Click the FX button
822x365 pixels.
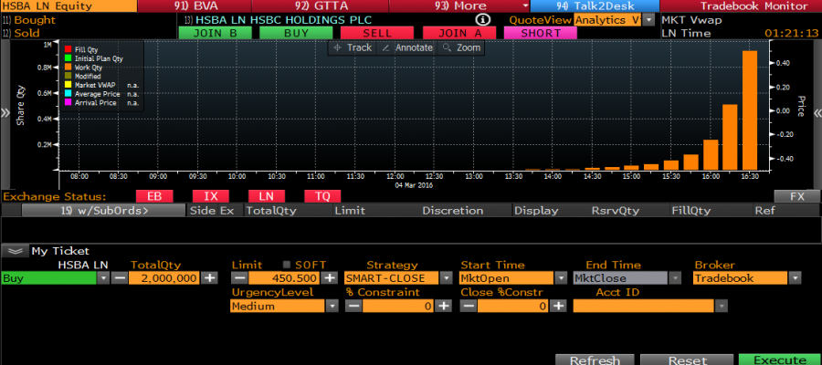797,196
